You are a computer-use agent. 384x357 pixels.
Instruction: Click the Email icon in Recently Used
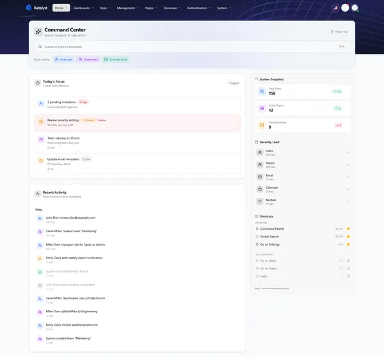260,177
